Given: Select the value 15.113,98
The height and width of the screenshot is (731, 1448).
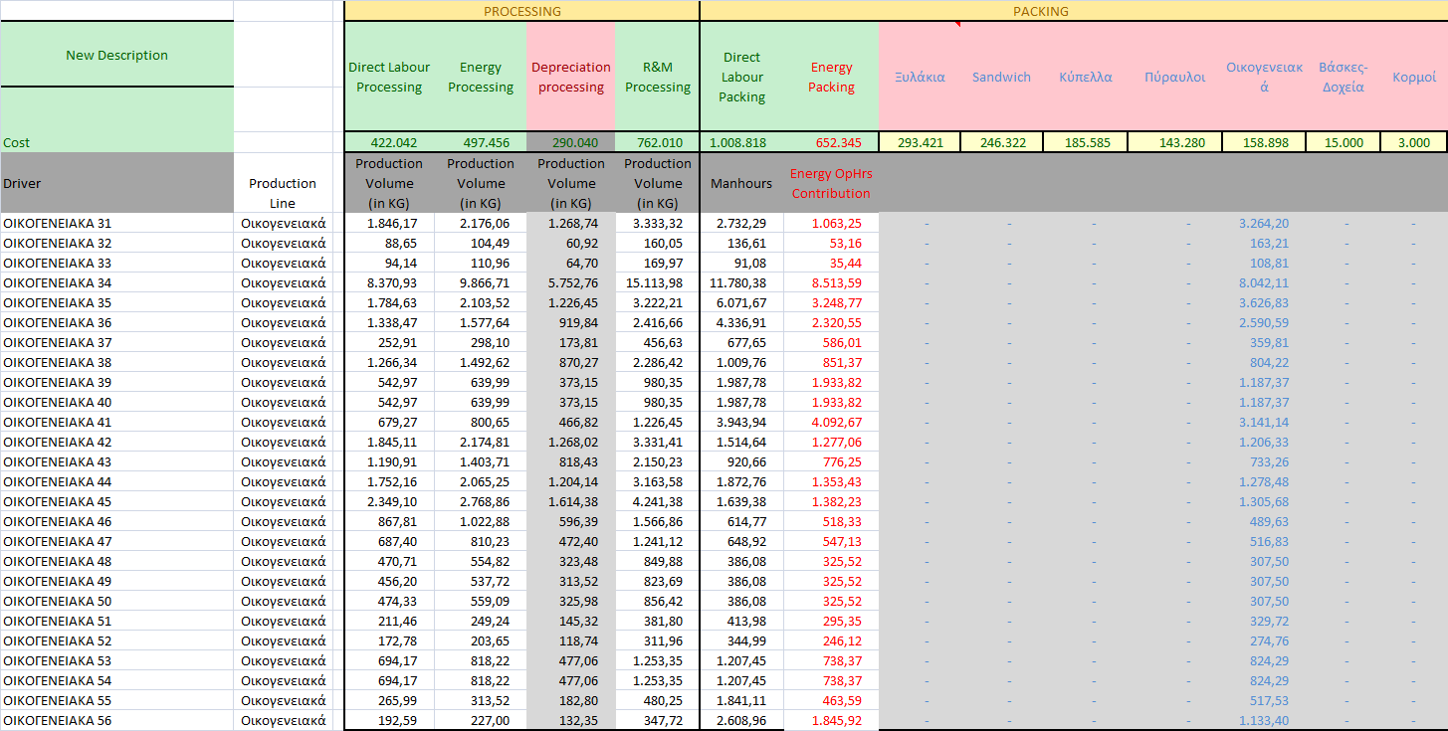Looking at the screenshot, I should (658, 282).
